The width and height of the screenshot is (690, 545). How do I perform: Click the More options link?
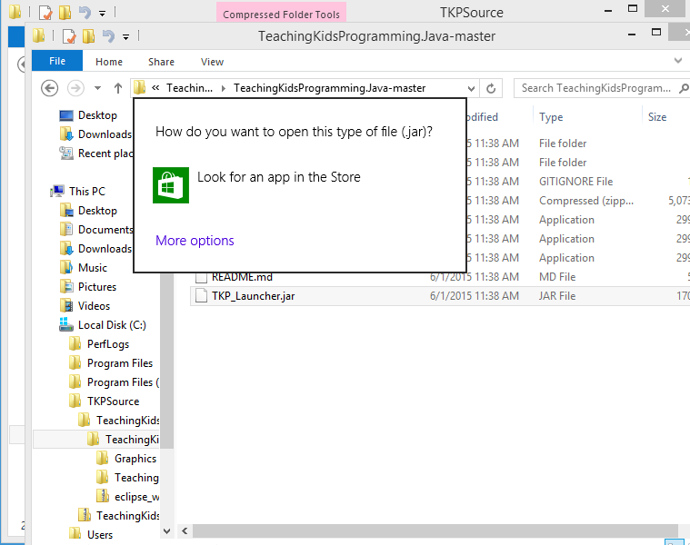pyautogui.click(x=195, y=241)
